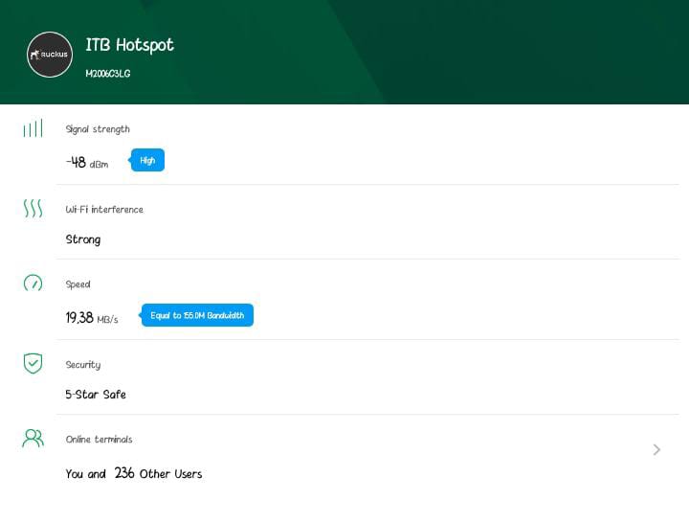Click the signal strength bars icon
Screen dimensions: 689x522
click(x=33, y=128)
